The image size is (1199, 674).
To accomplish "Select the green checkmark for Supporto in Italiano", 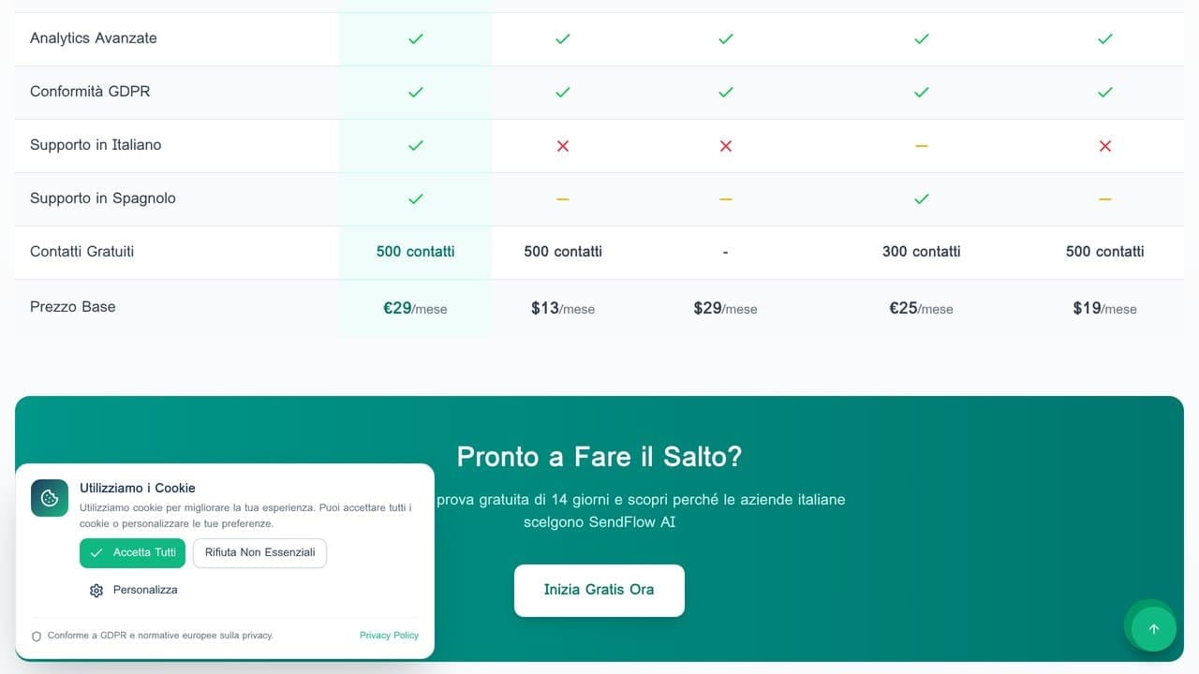I will 414,145.
